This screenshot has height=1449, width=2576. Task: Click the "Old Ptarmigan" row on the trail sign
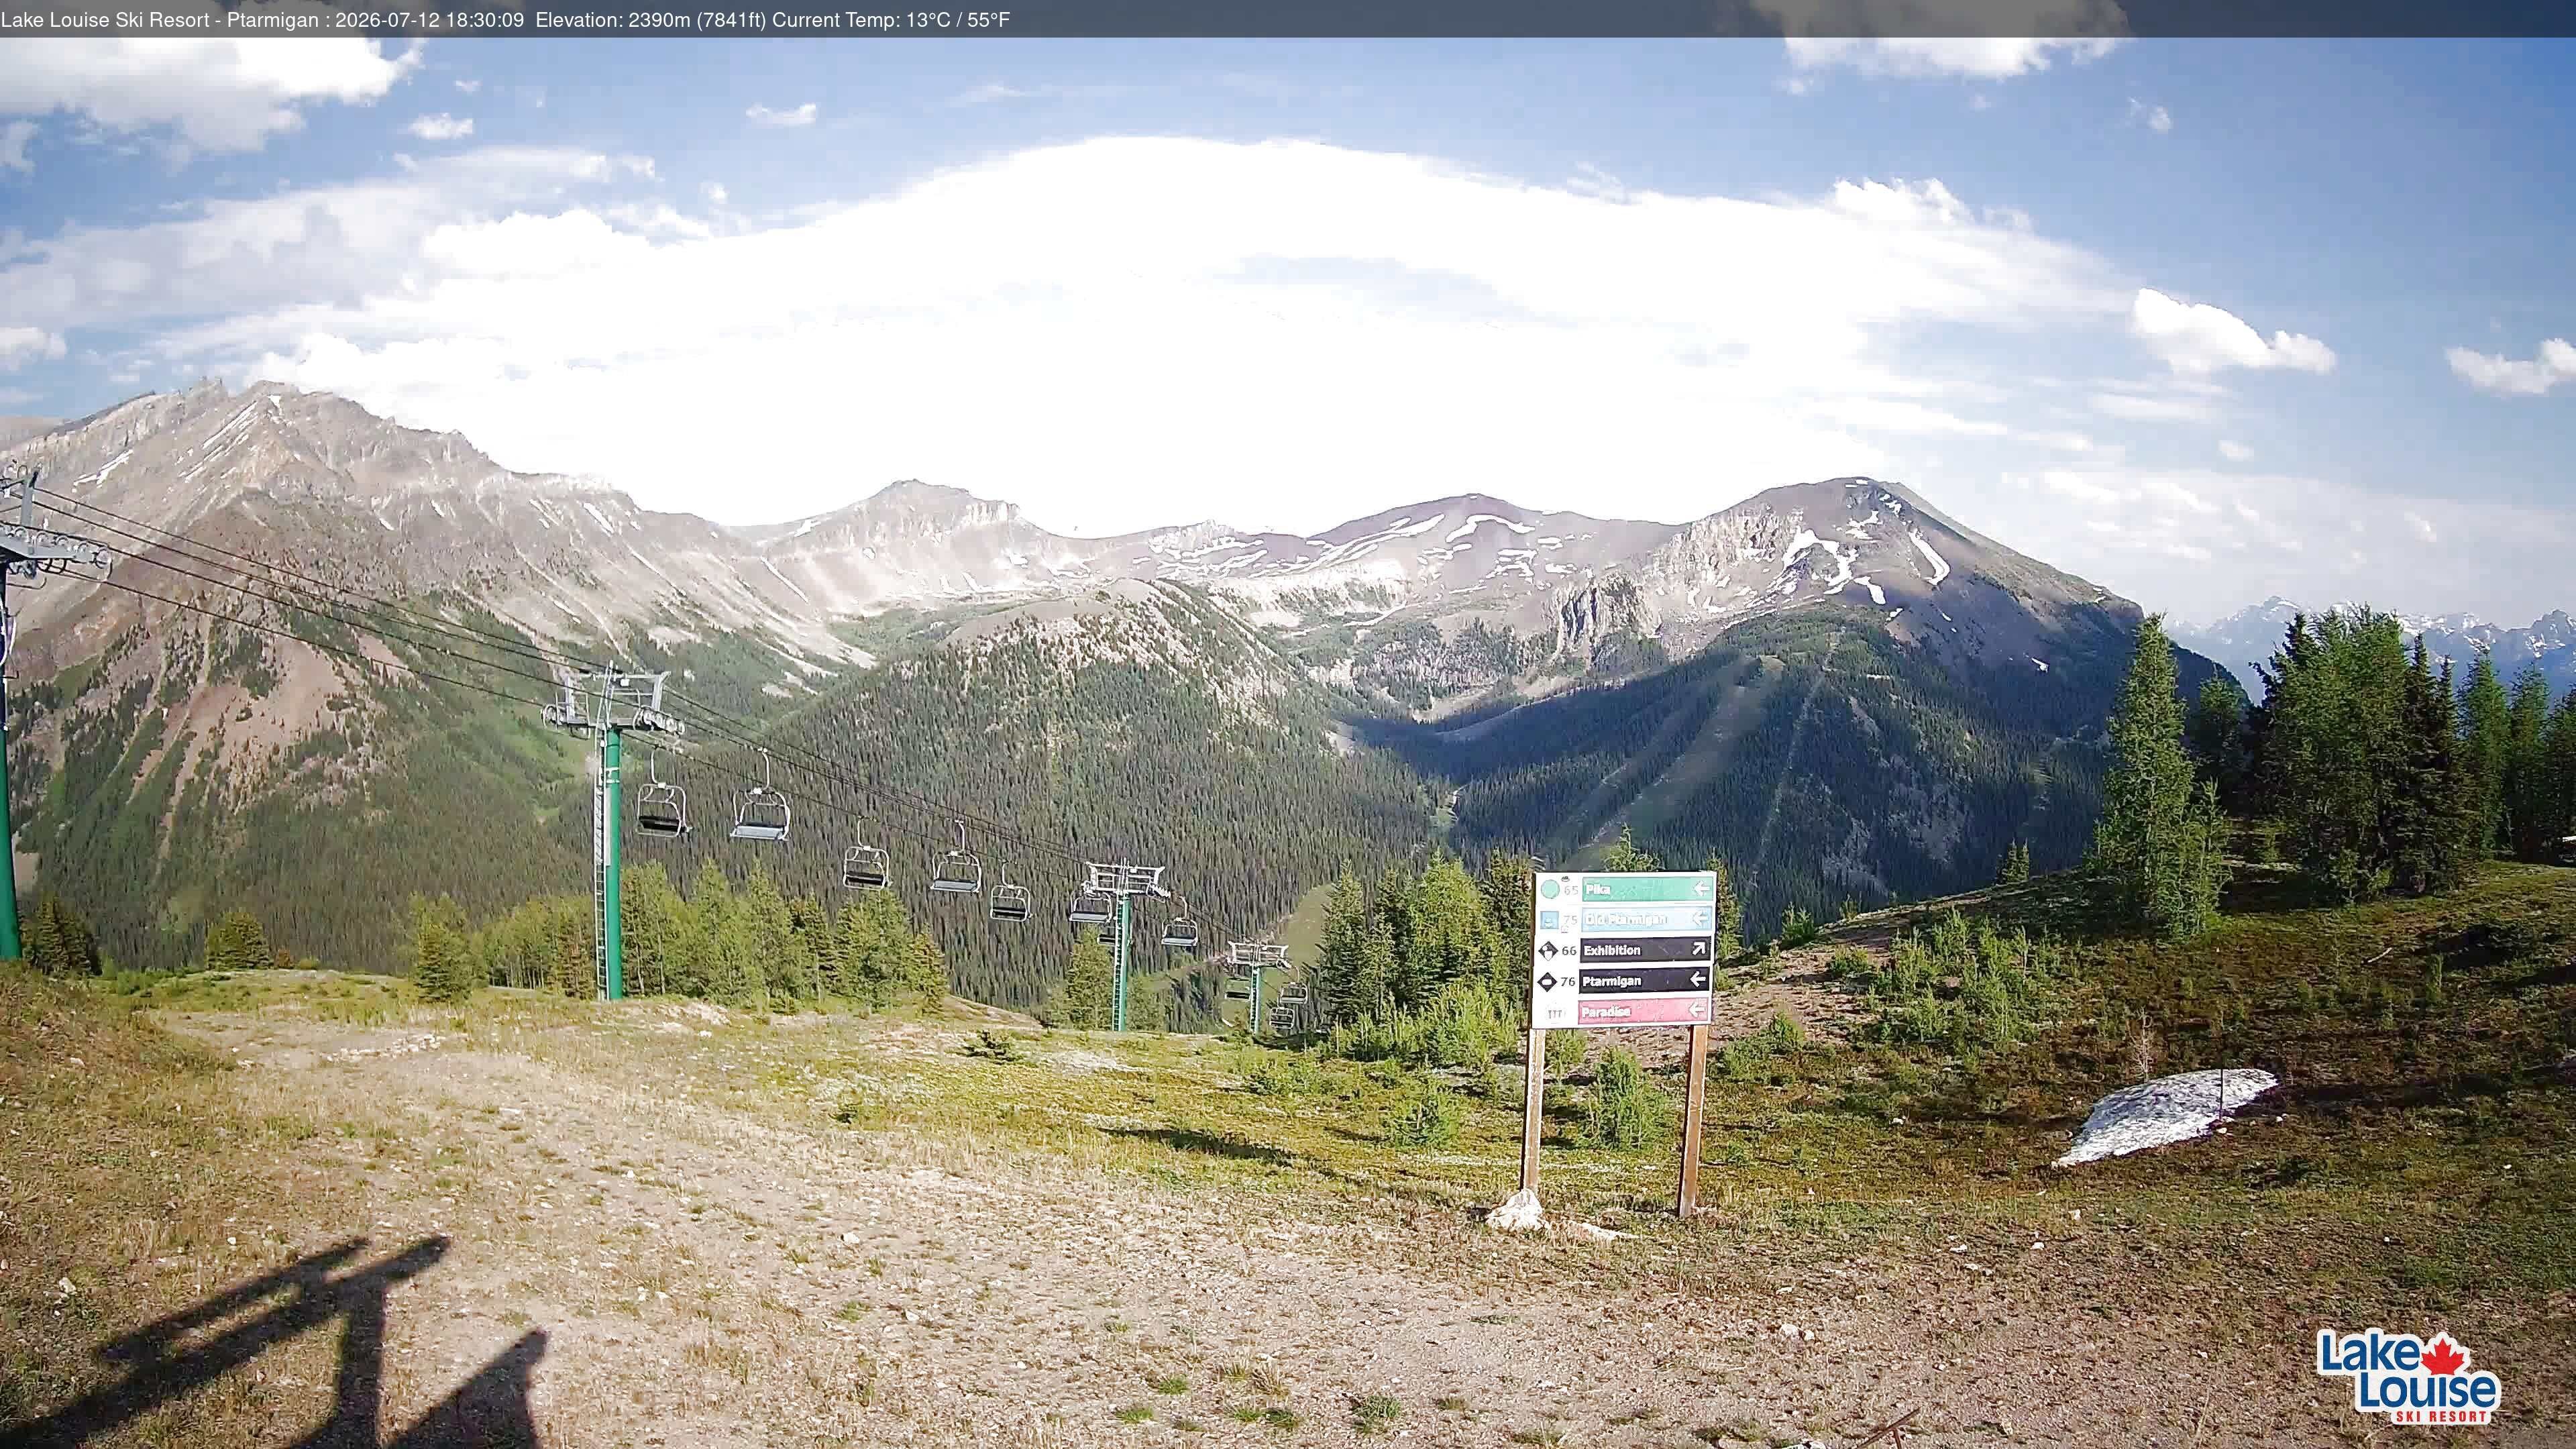(x=1647, y=919)
